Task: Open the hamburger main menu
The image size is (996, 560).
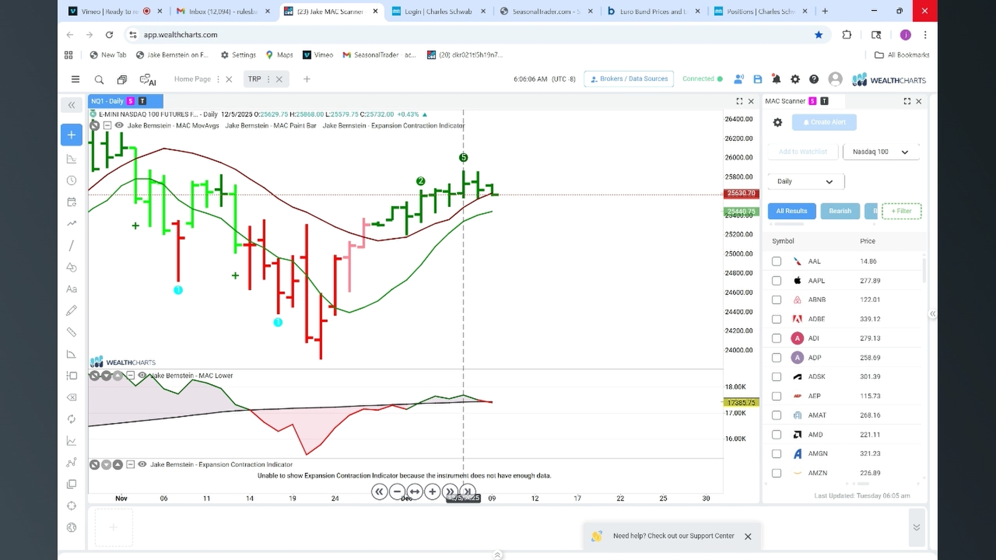Action: pyautogui.click(x=75, y=79)
